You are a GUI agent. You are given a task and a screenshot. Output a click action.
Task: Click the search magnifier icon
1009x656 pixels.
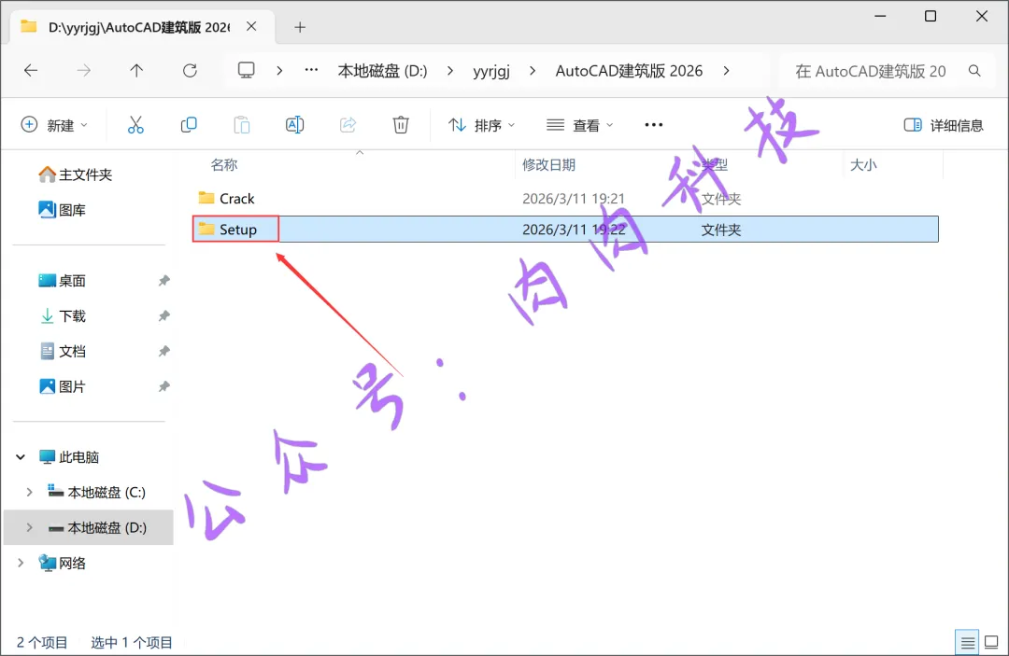974,71
